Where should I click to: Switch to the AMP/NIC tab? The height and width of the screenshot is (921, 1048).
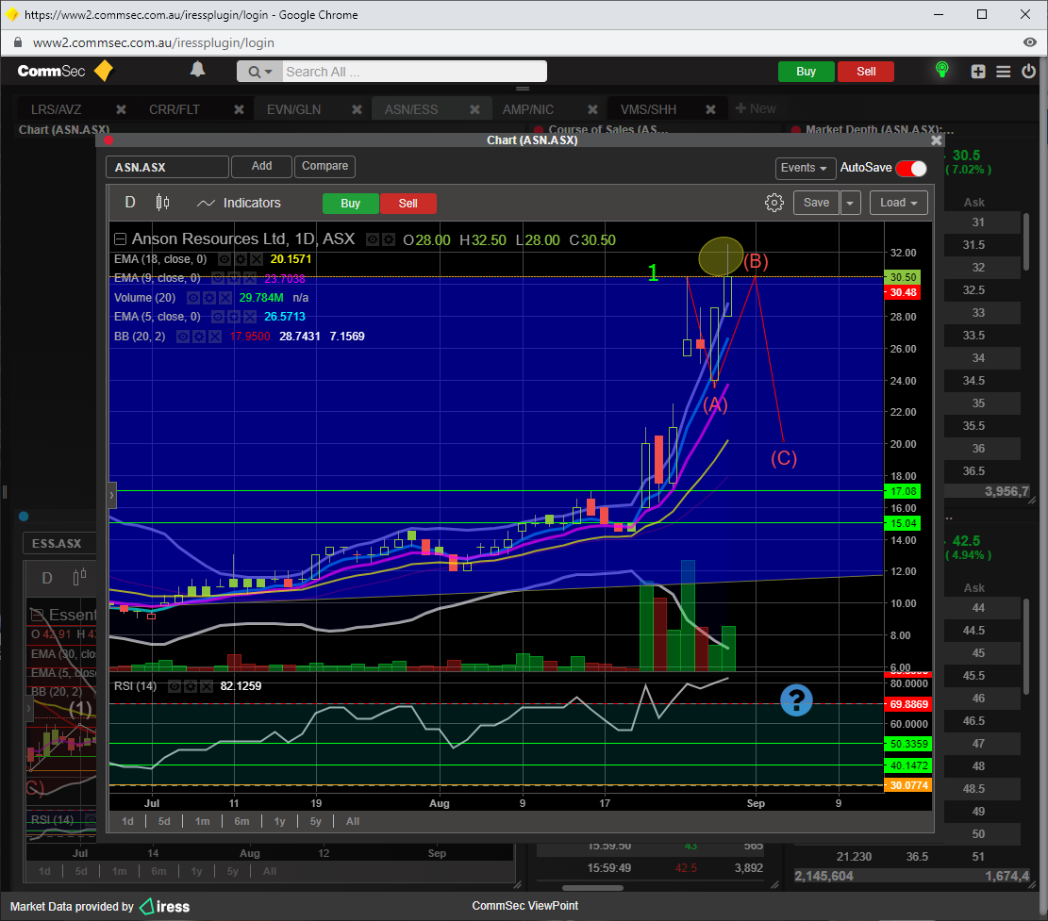[x=528, y=109]
